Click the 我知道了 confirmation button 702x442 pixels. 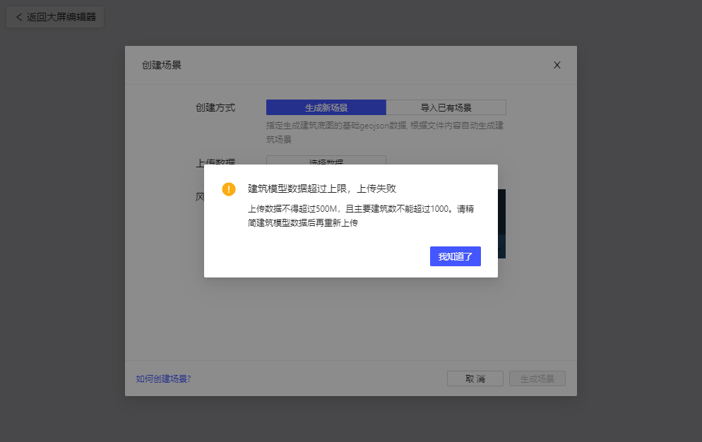click(x=456, y=256)
